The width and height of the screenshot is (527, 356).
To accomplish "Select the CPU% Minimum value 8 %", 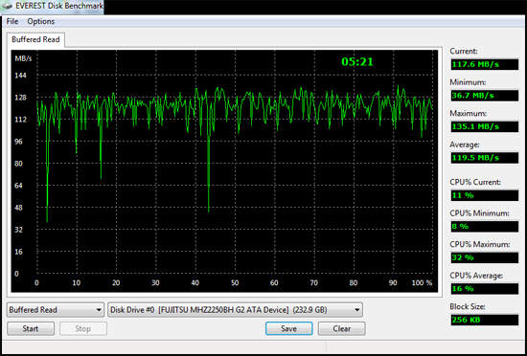I will tap(484, 226).
